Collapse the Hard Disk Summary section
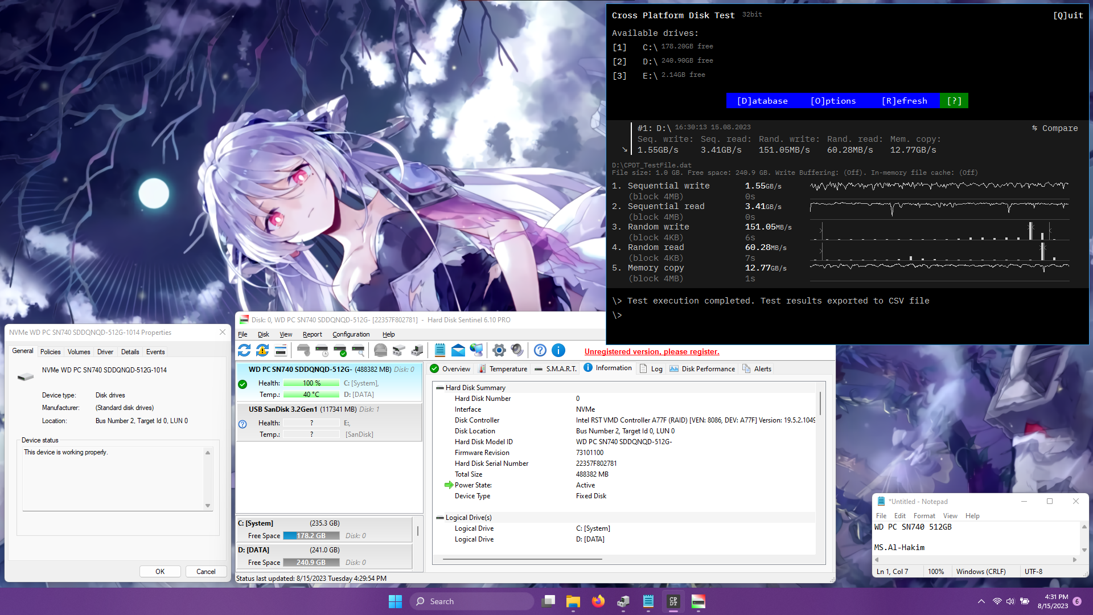This screenshot has width=1093, height=615. pos(440,388)
